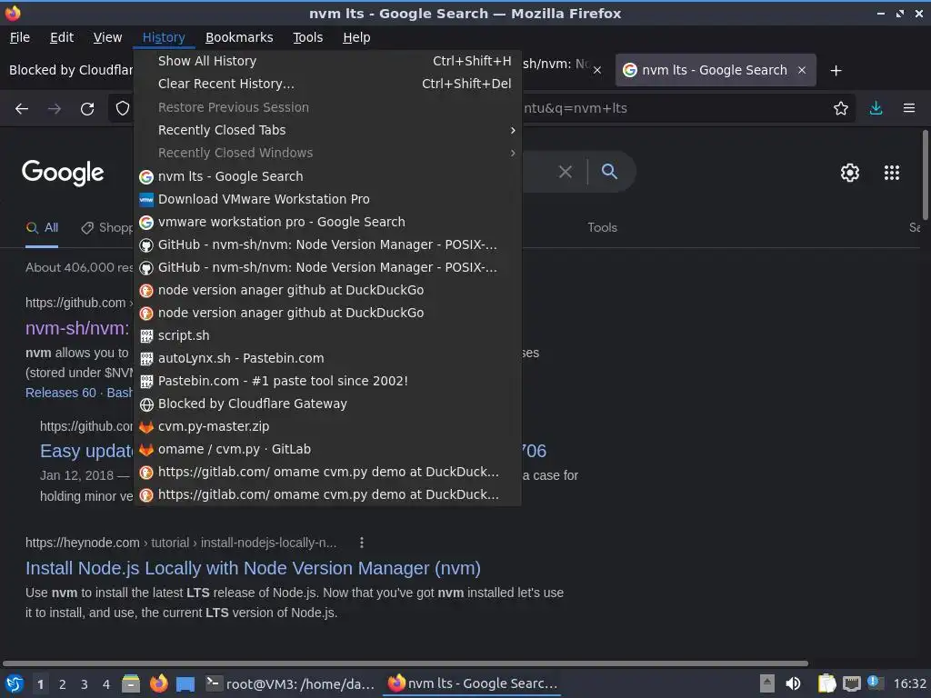Switch to workspace 2 in the taskbar
931x698 pixels.
coord(63,684)
